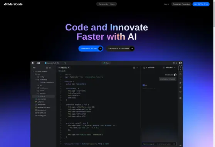215x147 pixels.
Task: Open the MarsCode logo menu in IDE
Action: (x=38, y=63)
